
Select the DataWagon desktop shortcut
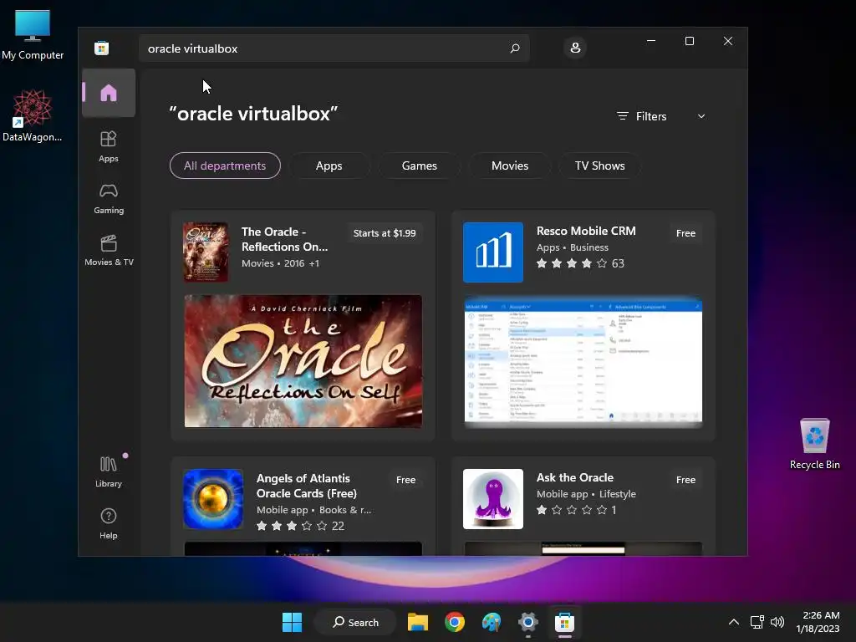[33, 115]
